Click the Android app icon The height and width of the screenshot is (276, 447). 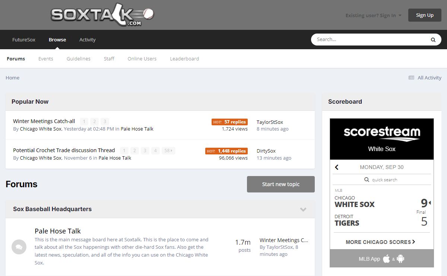(400, 258)
